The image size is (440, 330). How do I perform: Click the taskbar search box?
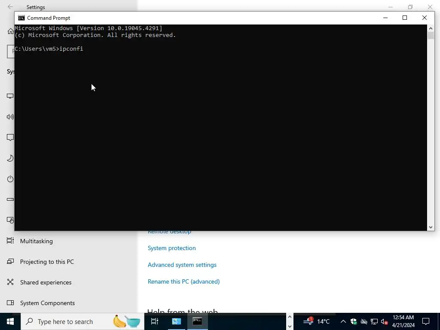[x=82, y=321]
